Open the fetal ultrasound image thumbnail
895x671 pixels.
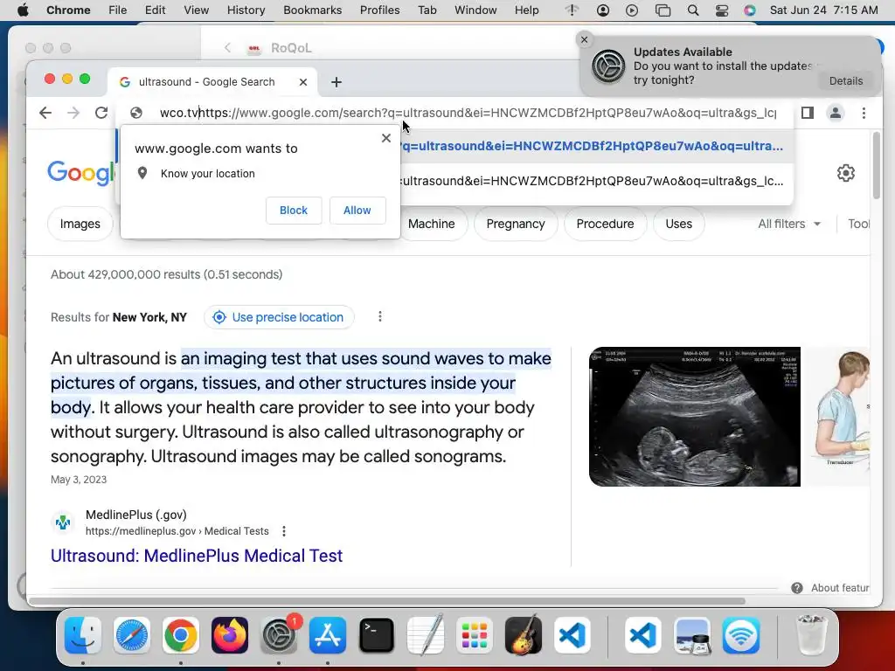(695, 417)
